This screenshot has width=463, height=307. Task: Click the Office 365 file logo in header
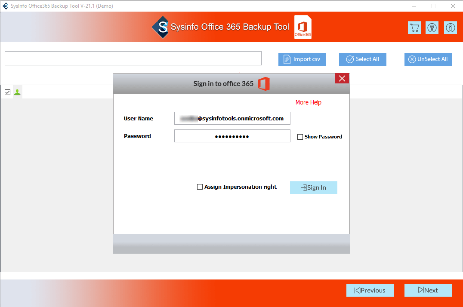pyautogui.click(x=303, y=27)
